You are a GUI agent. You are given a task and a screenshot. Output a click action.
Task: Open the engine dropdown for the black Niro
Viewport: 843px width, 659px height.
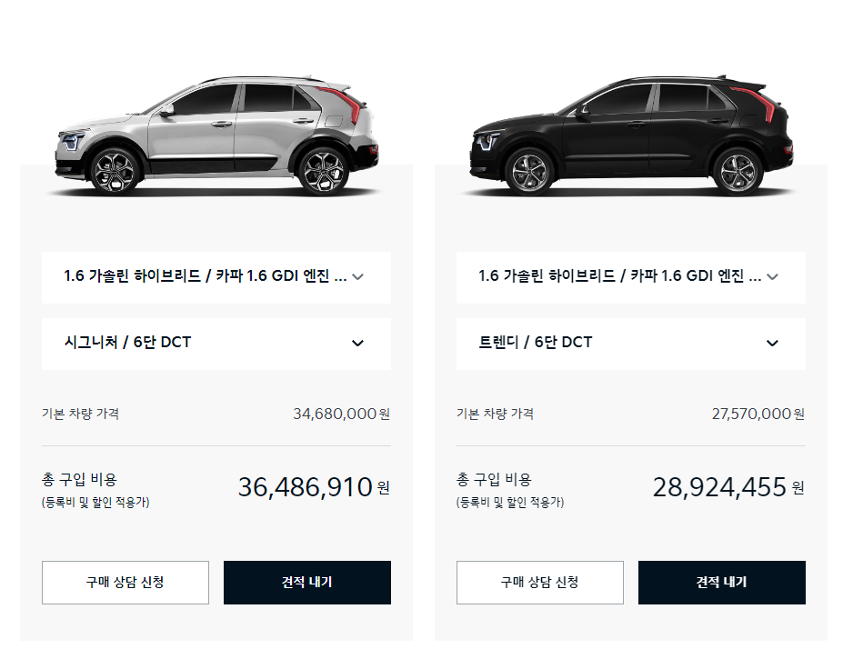click(x=630, y=276)
